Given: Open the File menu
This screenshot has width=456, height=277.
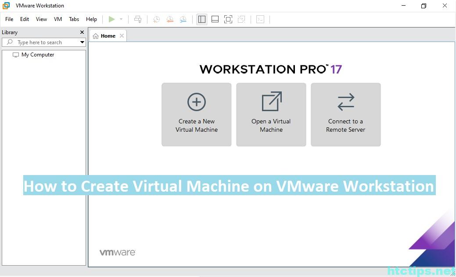Looking at the screenshot, I should (x=9, y=19).
